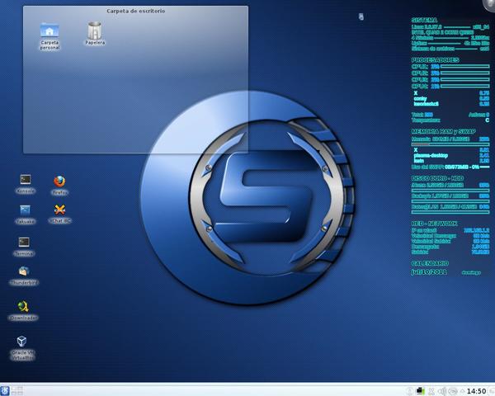Click the MEMORIA RAM y SWAP heading

pos(443,131)
